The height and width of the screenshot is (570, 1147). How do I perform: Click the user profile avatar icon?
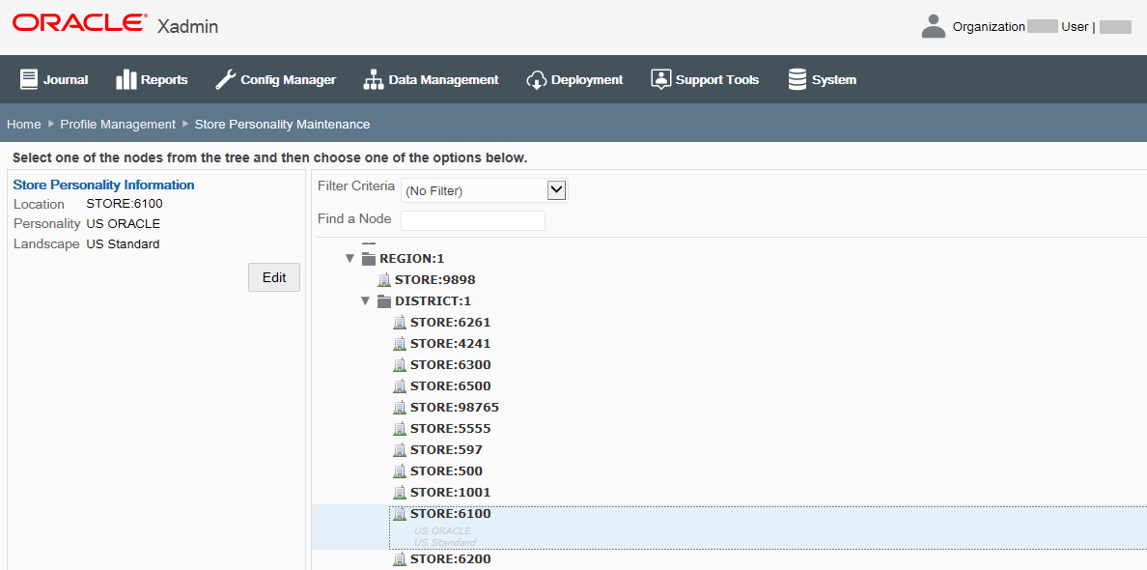pos(934,26)
